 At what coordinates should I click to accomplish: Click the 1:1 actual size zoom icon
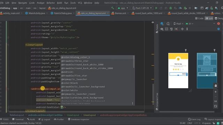(215, 101)
